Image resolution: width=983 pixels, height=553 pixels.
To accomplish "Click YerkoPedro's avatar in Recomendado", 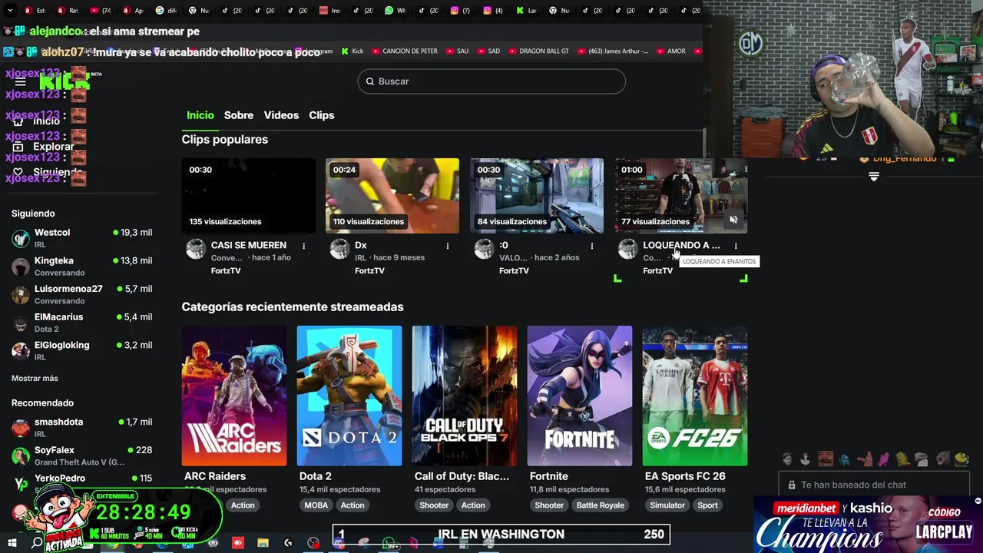I will (x=21, y=484).
